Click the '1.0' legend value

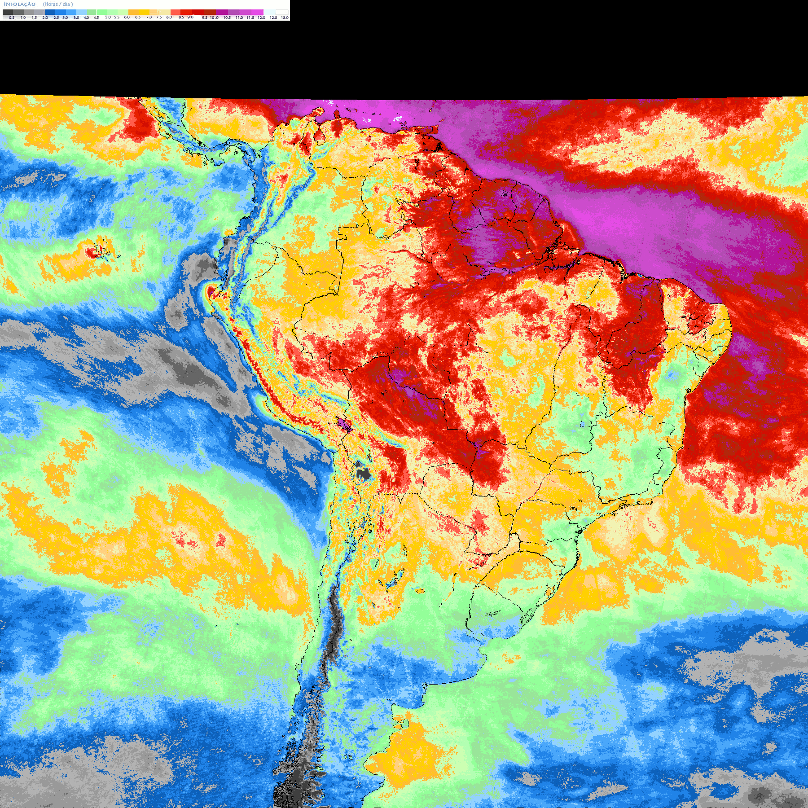23,18
